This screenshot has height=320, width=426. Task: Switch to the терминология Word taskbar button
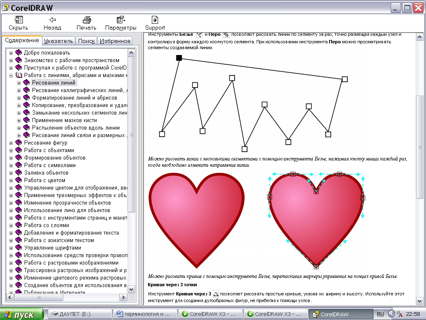144,314
